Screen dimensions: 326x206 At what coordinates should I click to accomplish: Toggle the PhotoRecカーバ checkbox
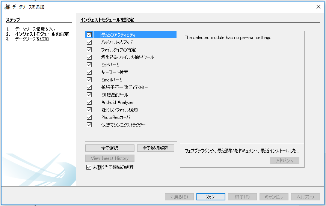(x=89, y=117)
